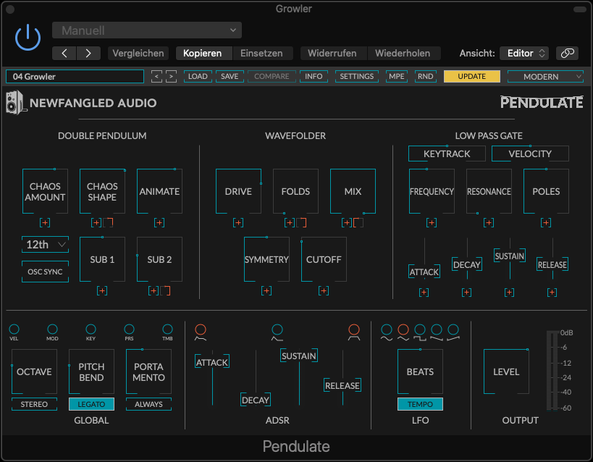
Task: Toggle KEYTRACK for the low pass gate
Action: [447, 154]
